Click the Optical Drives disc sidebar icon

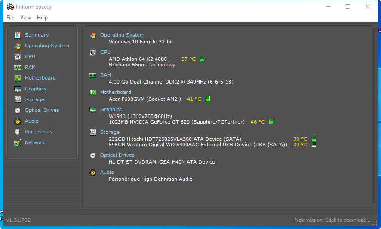point(18,111)
